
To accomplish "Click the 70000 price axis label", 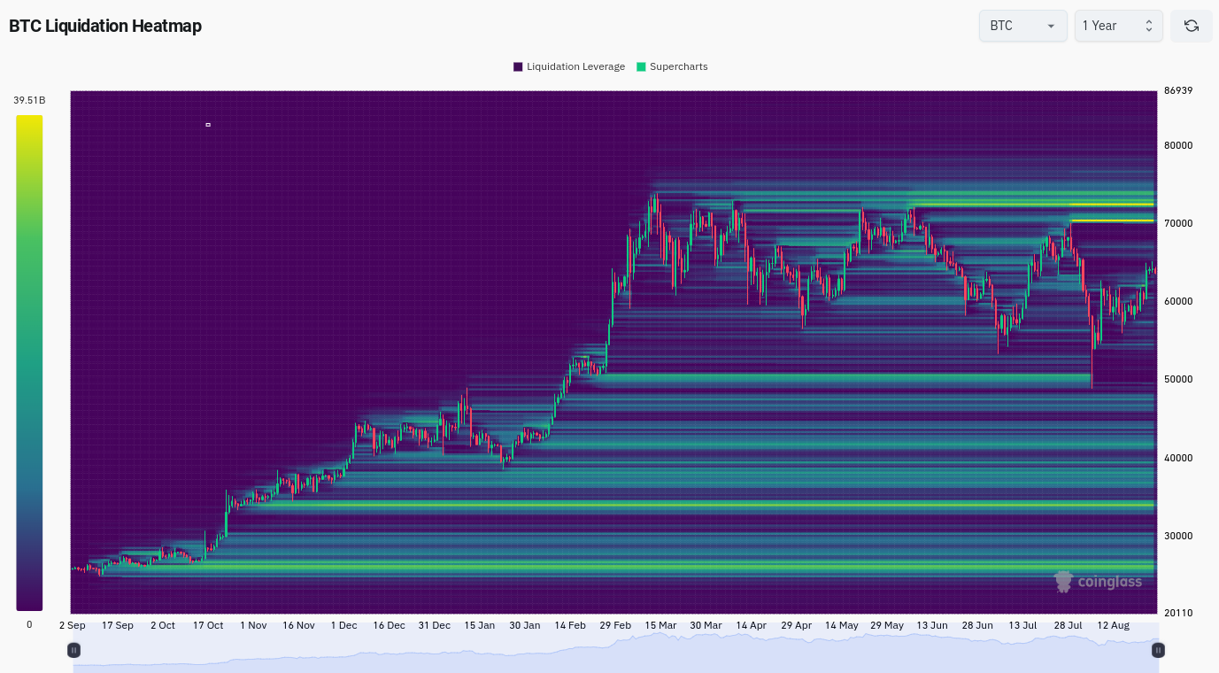I will [1178, 223].
